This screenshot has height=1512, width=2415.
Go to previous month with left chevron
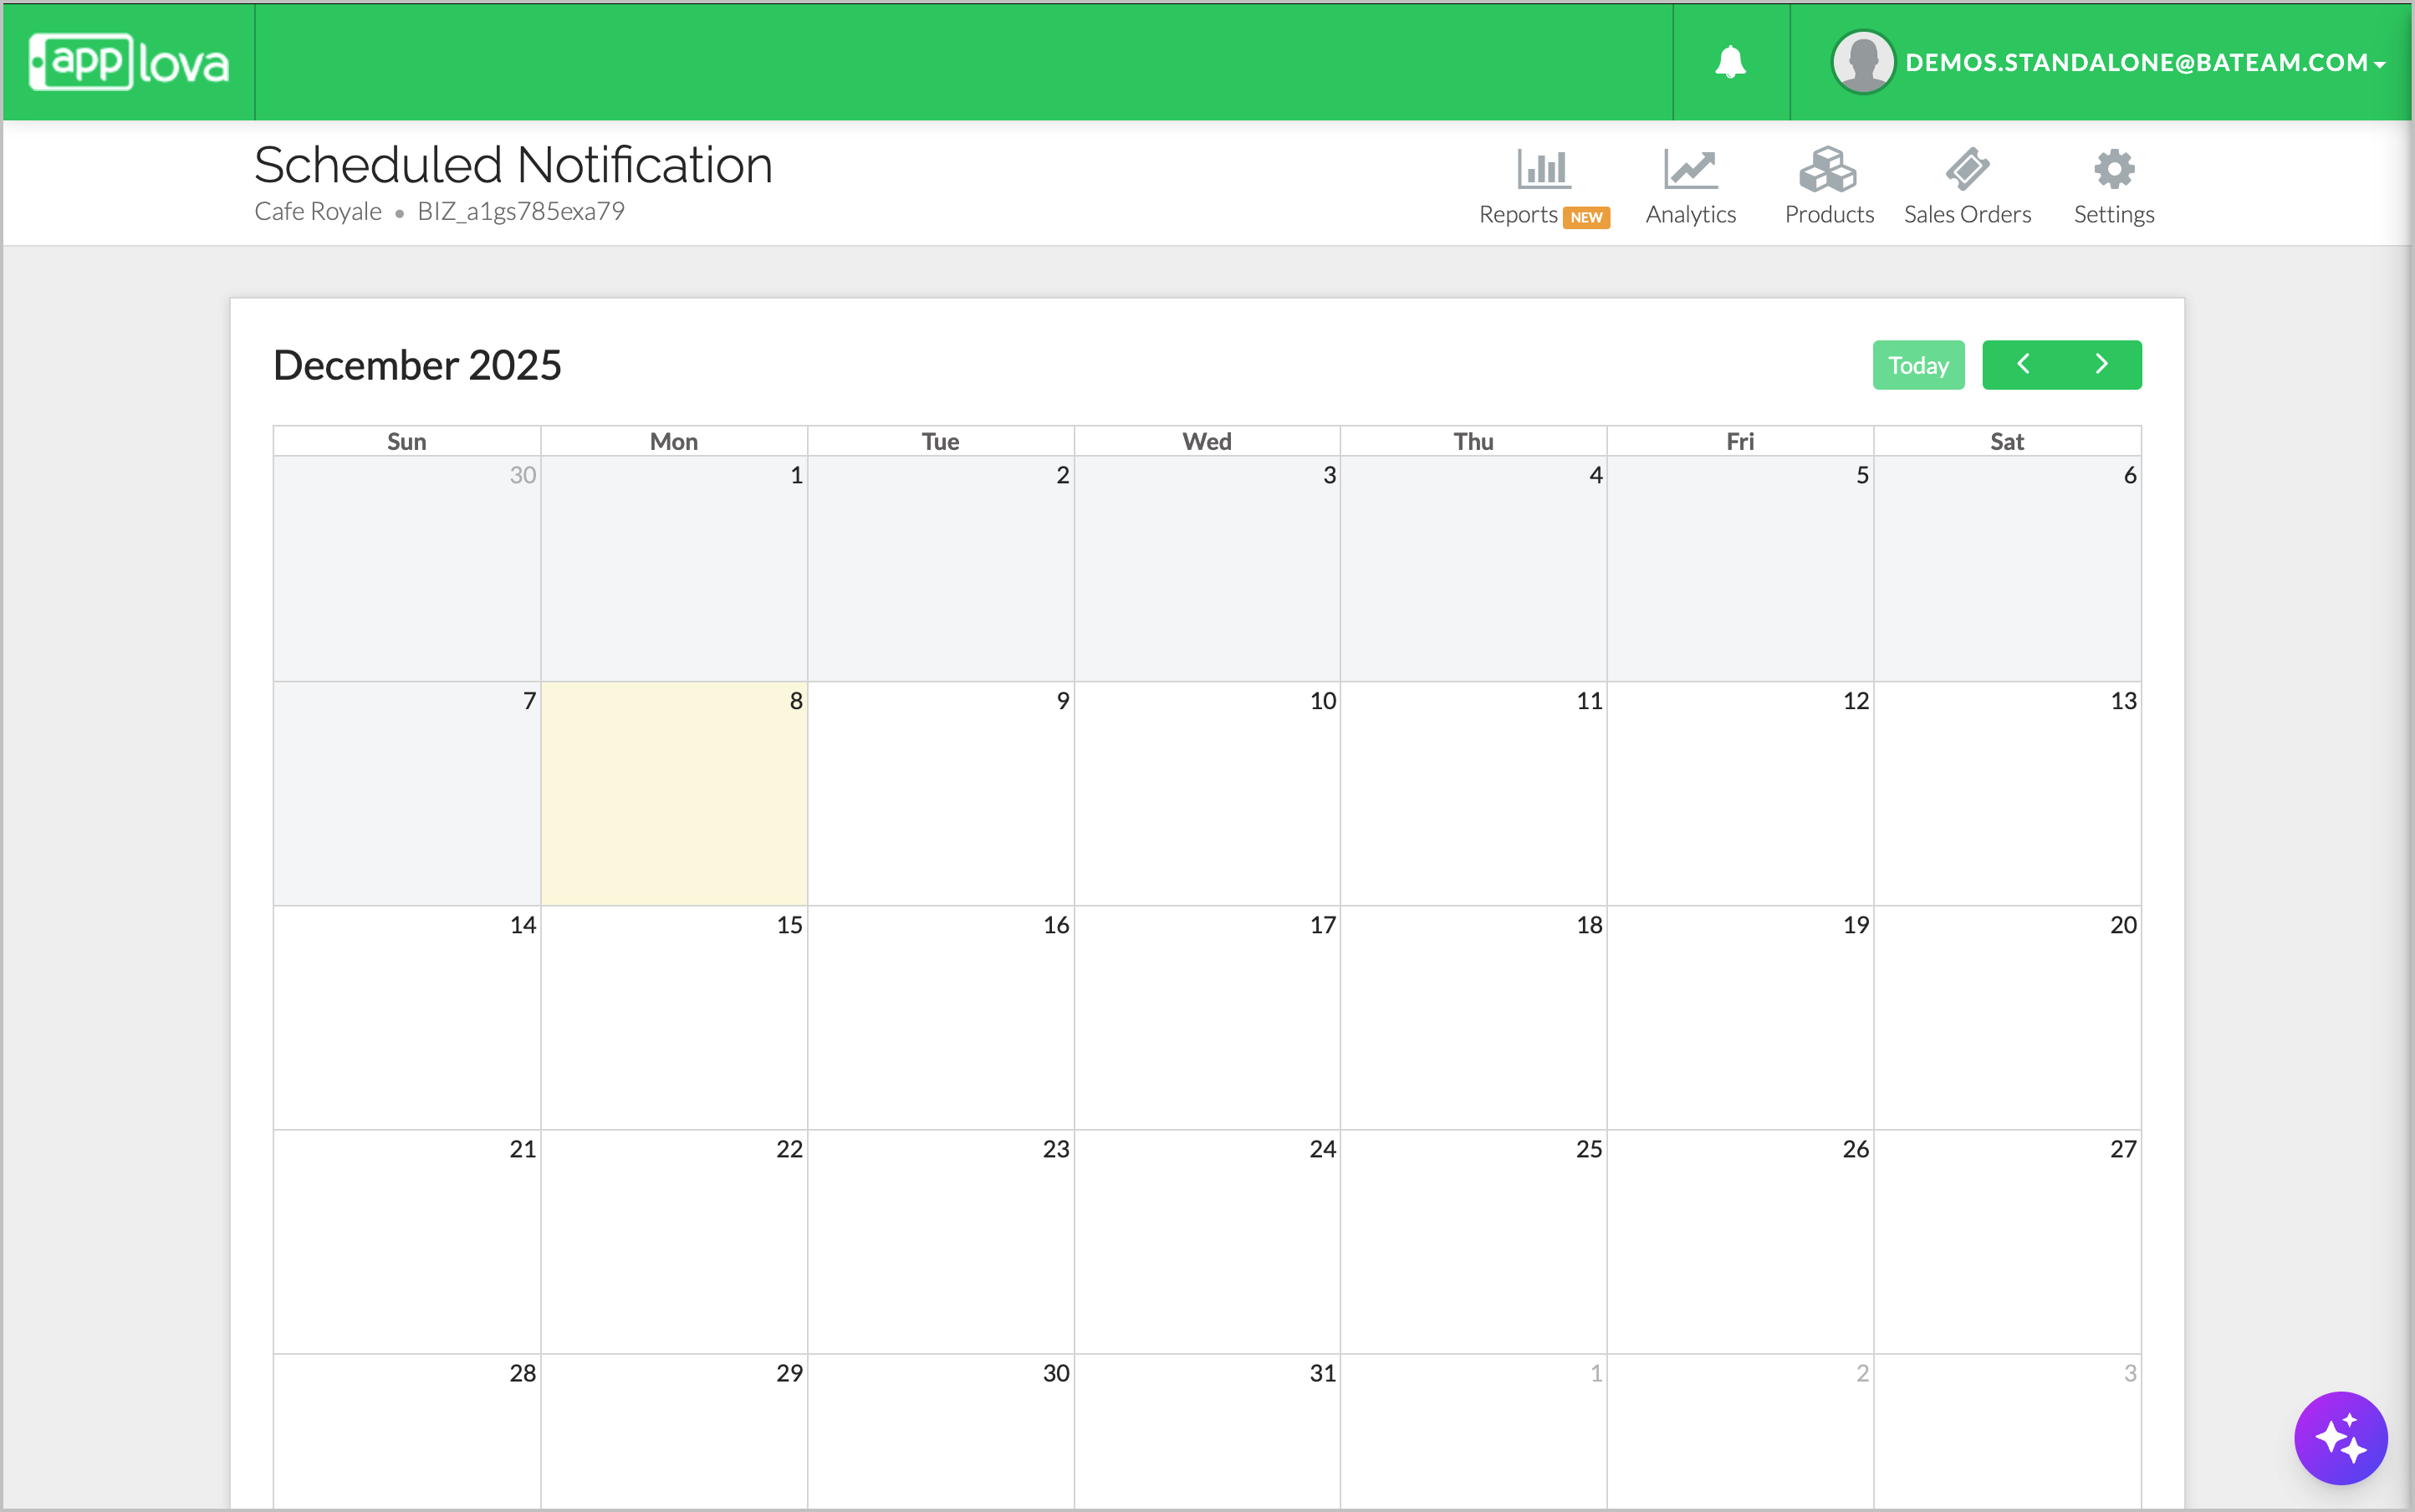click(2022, 364)
